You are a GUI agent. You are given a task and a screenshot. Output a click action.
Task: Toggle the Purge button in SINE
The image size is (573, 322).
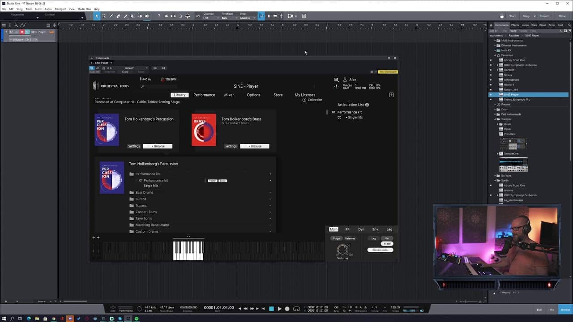337,238
